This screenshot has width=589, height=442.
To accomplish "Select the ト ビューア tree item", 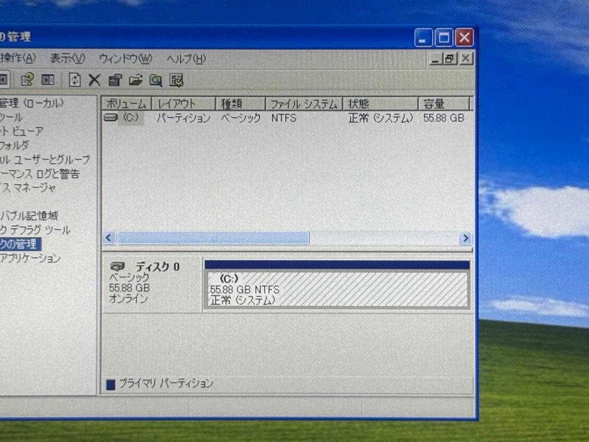I will (x=21, y=131).
